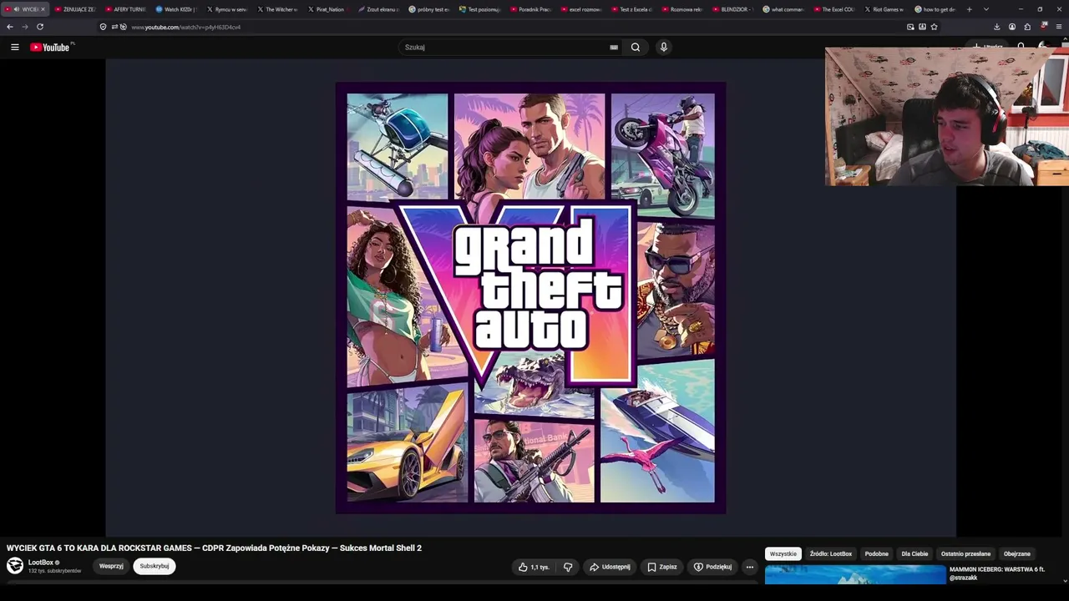
Task: Select the Wszystkie filter chip
Action: (783, 553)
